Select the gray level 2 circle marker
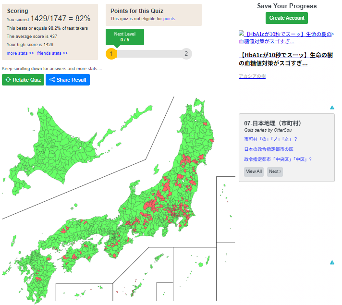The image size is (342, 305). tap(186, 54)
